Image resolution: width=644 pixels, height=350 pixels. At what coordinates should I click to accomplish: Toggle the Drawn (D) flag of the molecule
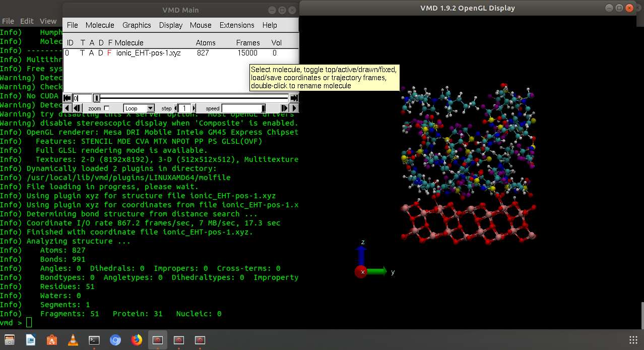coord(100,53)
